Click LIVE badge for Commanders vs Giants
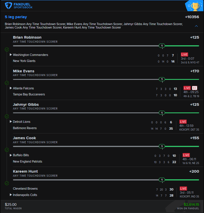The width and height of the screenshot is (204, 213). tap(184, 54)
